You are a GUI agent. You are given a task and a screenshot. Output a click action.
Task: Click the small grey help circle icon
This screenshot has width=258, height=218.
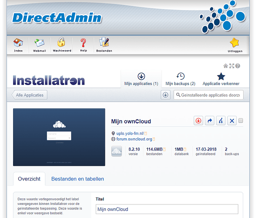coord(238,66)
